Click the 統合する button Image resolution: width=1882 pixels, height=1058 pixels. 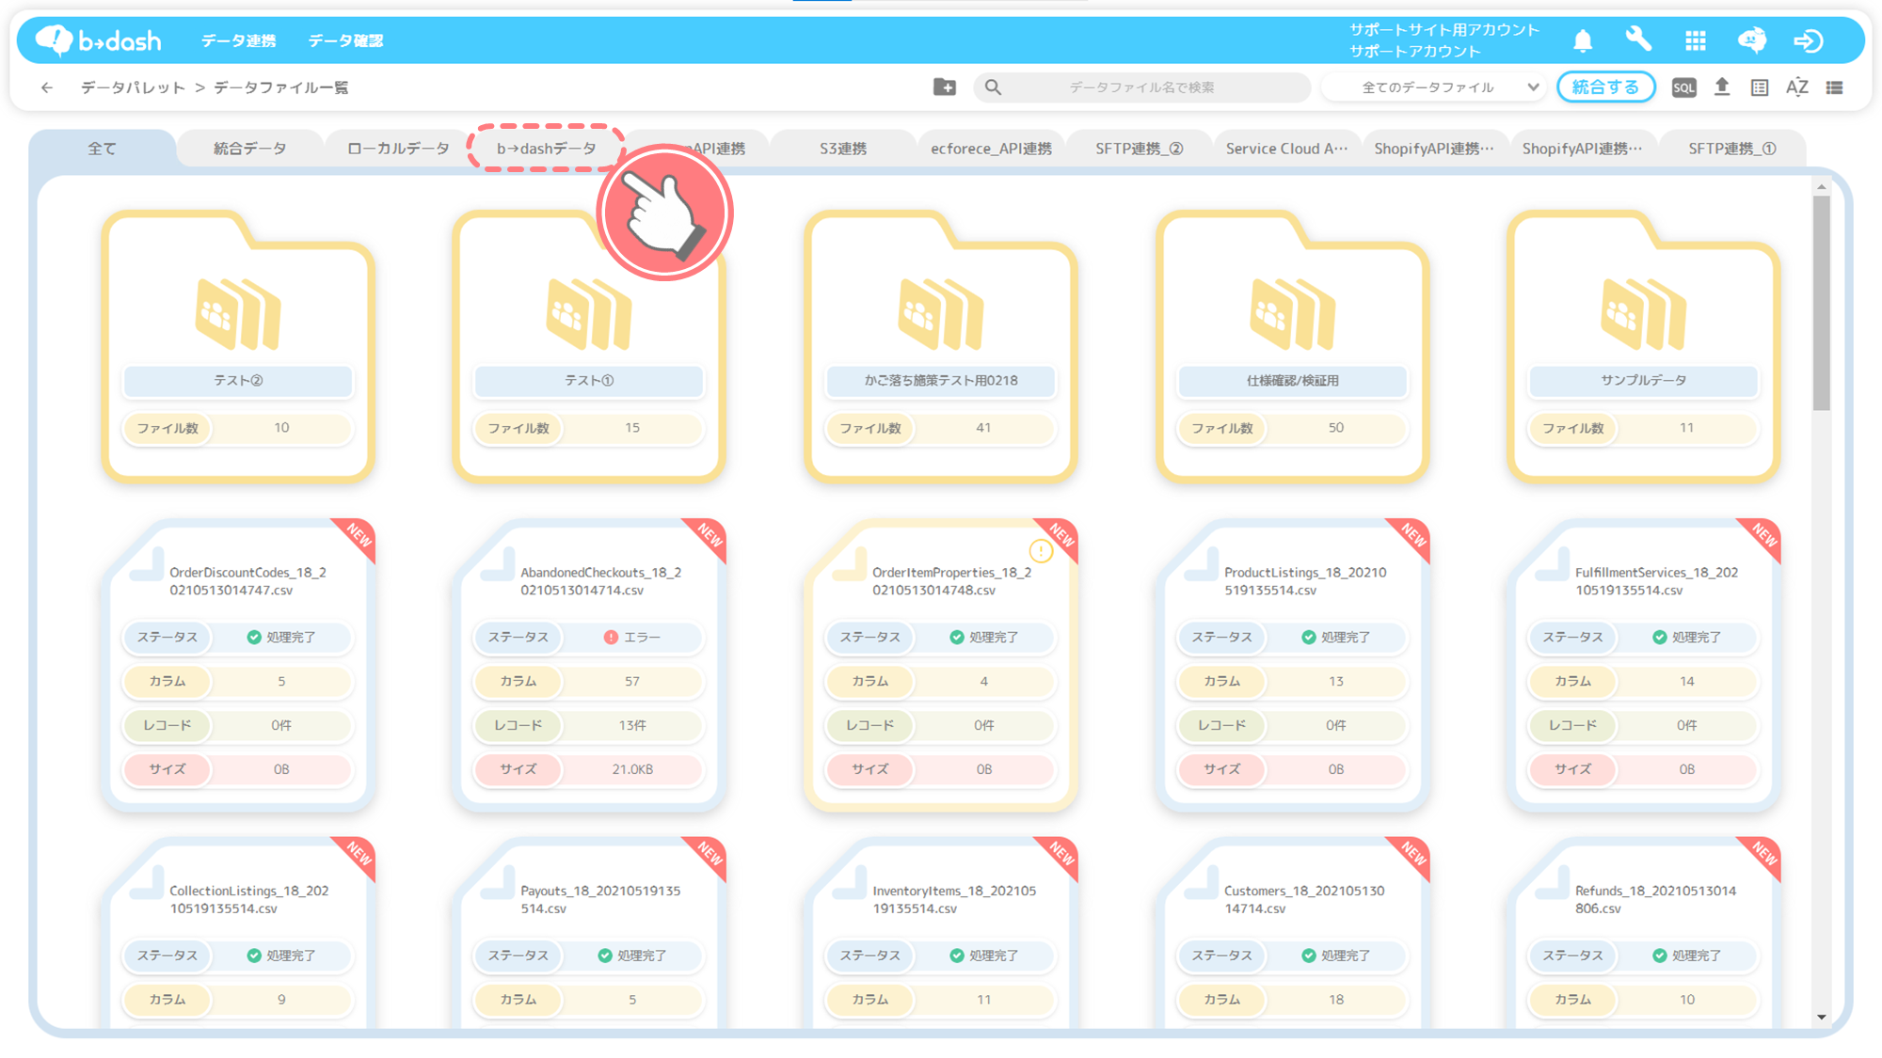(x=1605, y=87)
